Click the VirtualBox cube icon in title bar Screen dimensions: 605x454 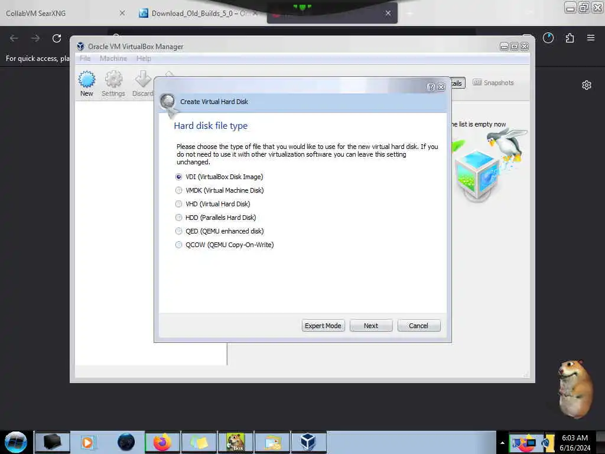(80, 46)
